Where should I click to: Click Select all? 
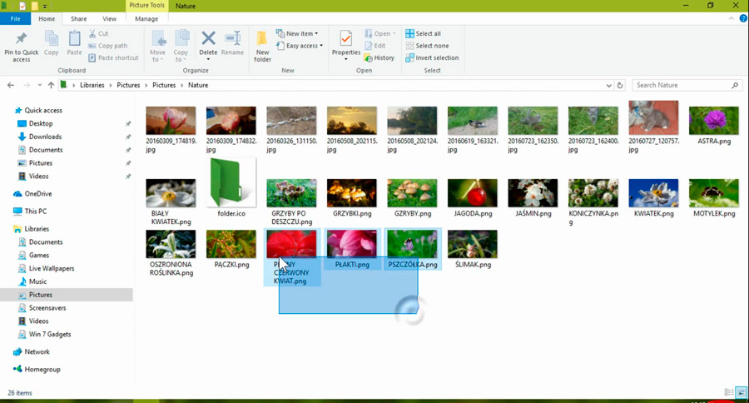click(x=424, y=33)
